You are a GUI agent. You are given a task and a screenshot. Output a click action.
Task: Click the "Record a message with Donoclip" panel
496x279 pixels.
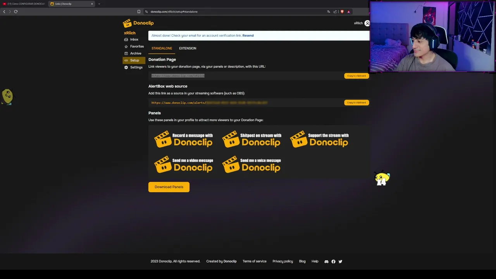click(184, 139)
